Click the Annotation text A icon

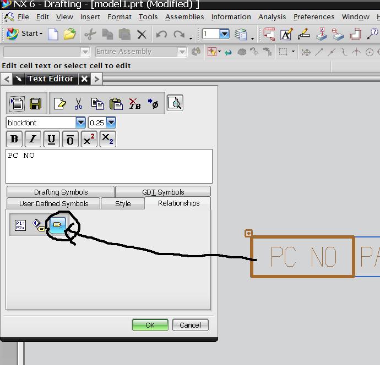(x=286, y=34)
